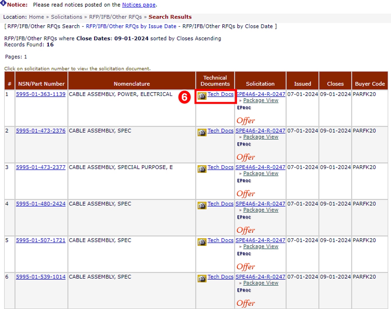Click the EProc icon in row 4
This screenshot has height=309, width=391.
[244, 217]
